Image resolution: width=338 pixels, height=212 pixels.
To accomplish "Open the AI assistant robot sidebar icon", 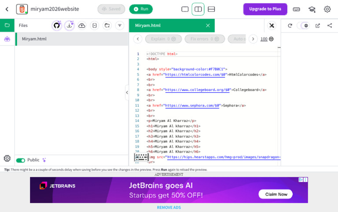I will [x=7, y=39].
